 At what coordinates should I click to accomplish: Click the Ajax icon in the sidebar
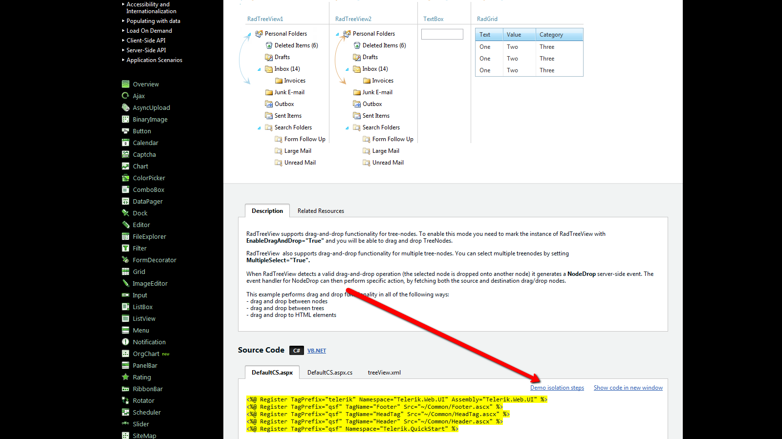(x=126, y=96)
